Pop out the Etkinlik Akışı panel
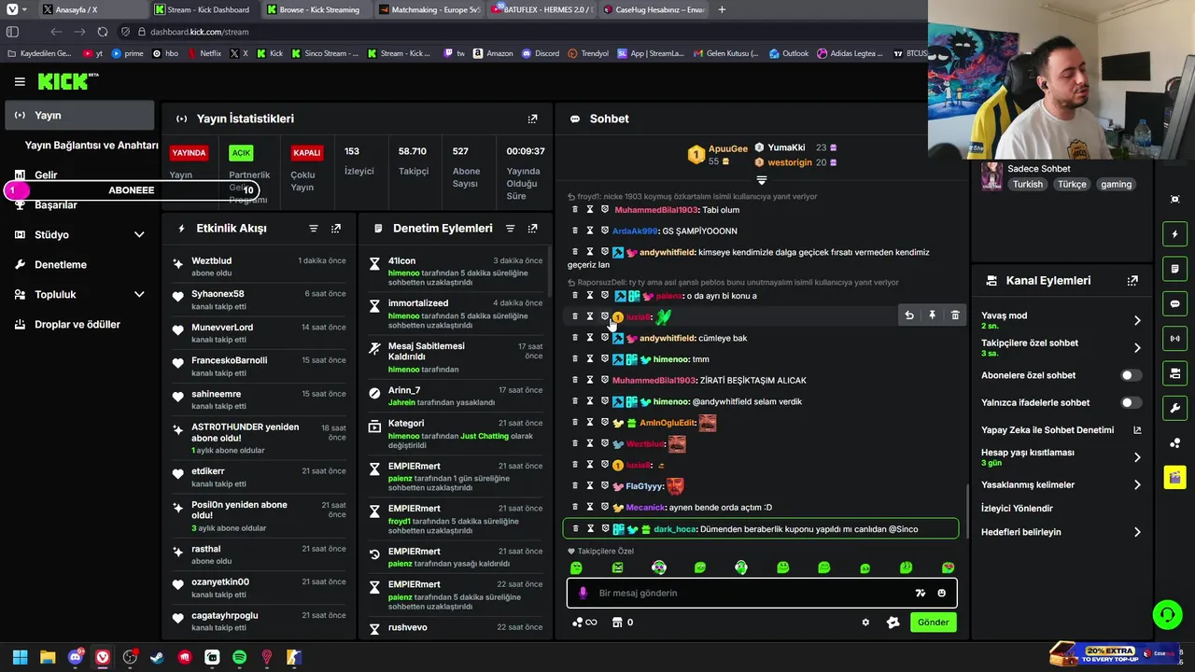This screenshot has height=672, width=1195. pyautogui.click(x=336, y=228)
